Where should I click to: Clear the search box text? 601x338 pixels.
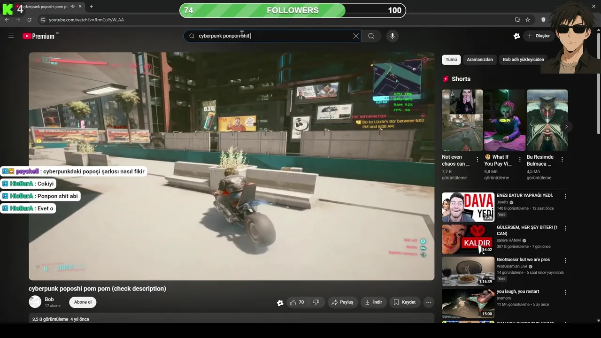pos(355,36)
